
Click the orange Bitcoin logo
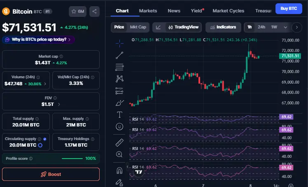(6, 11)
